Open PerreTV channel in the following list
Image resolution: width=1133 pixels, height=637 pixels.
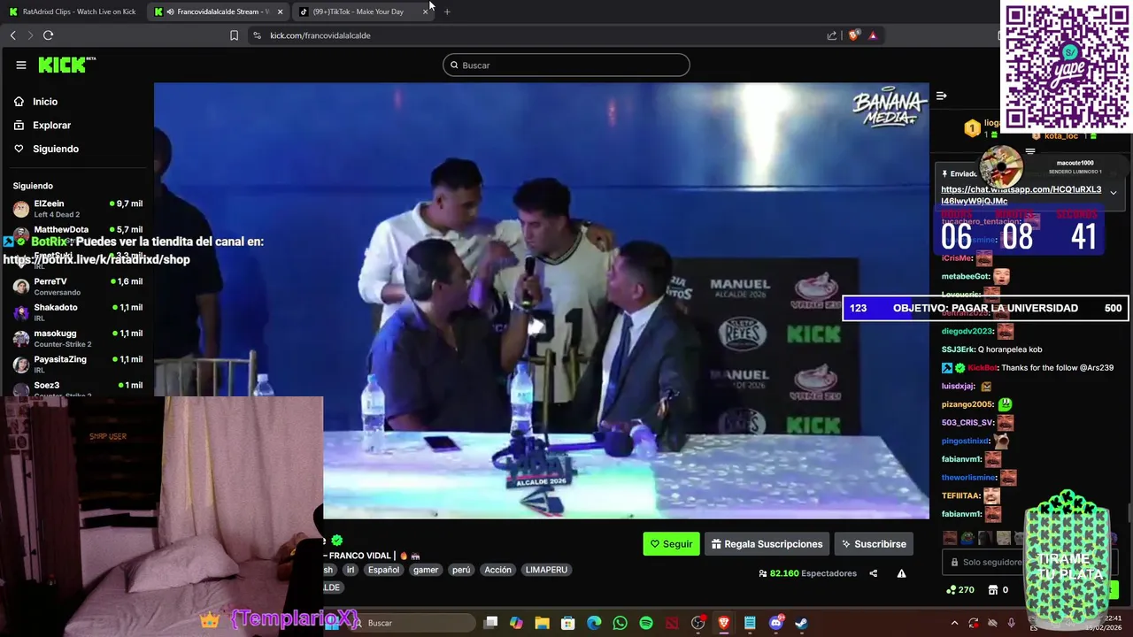tap(77, 287)
